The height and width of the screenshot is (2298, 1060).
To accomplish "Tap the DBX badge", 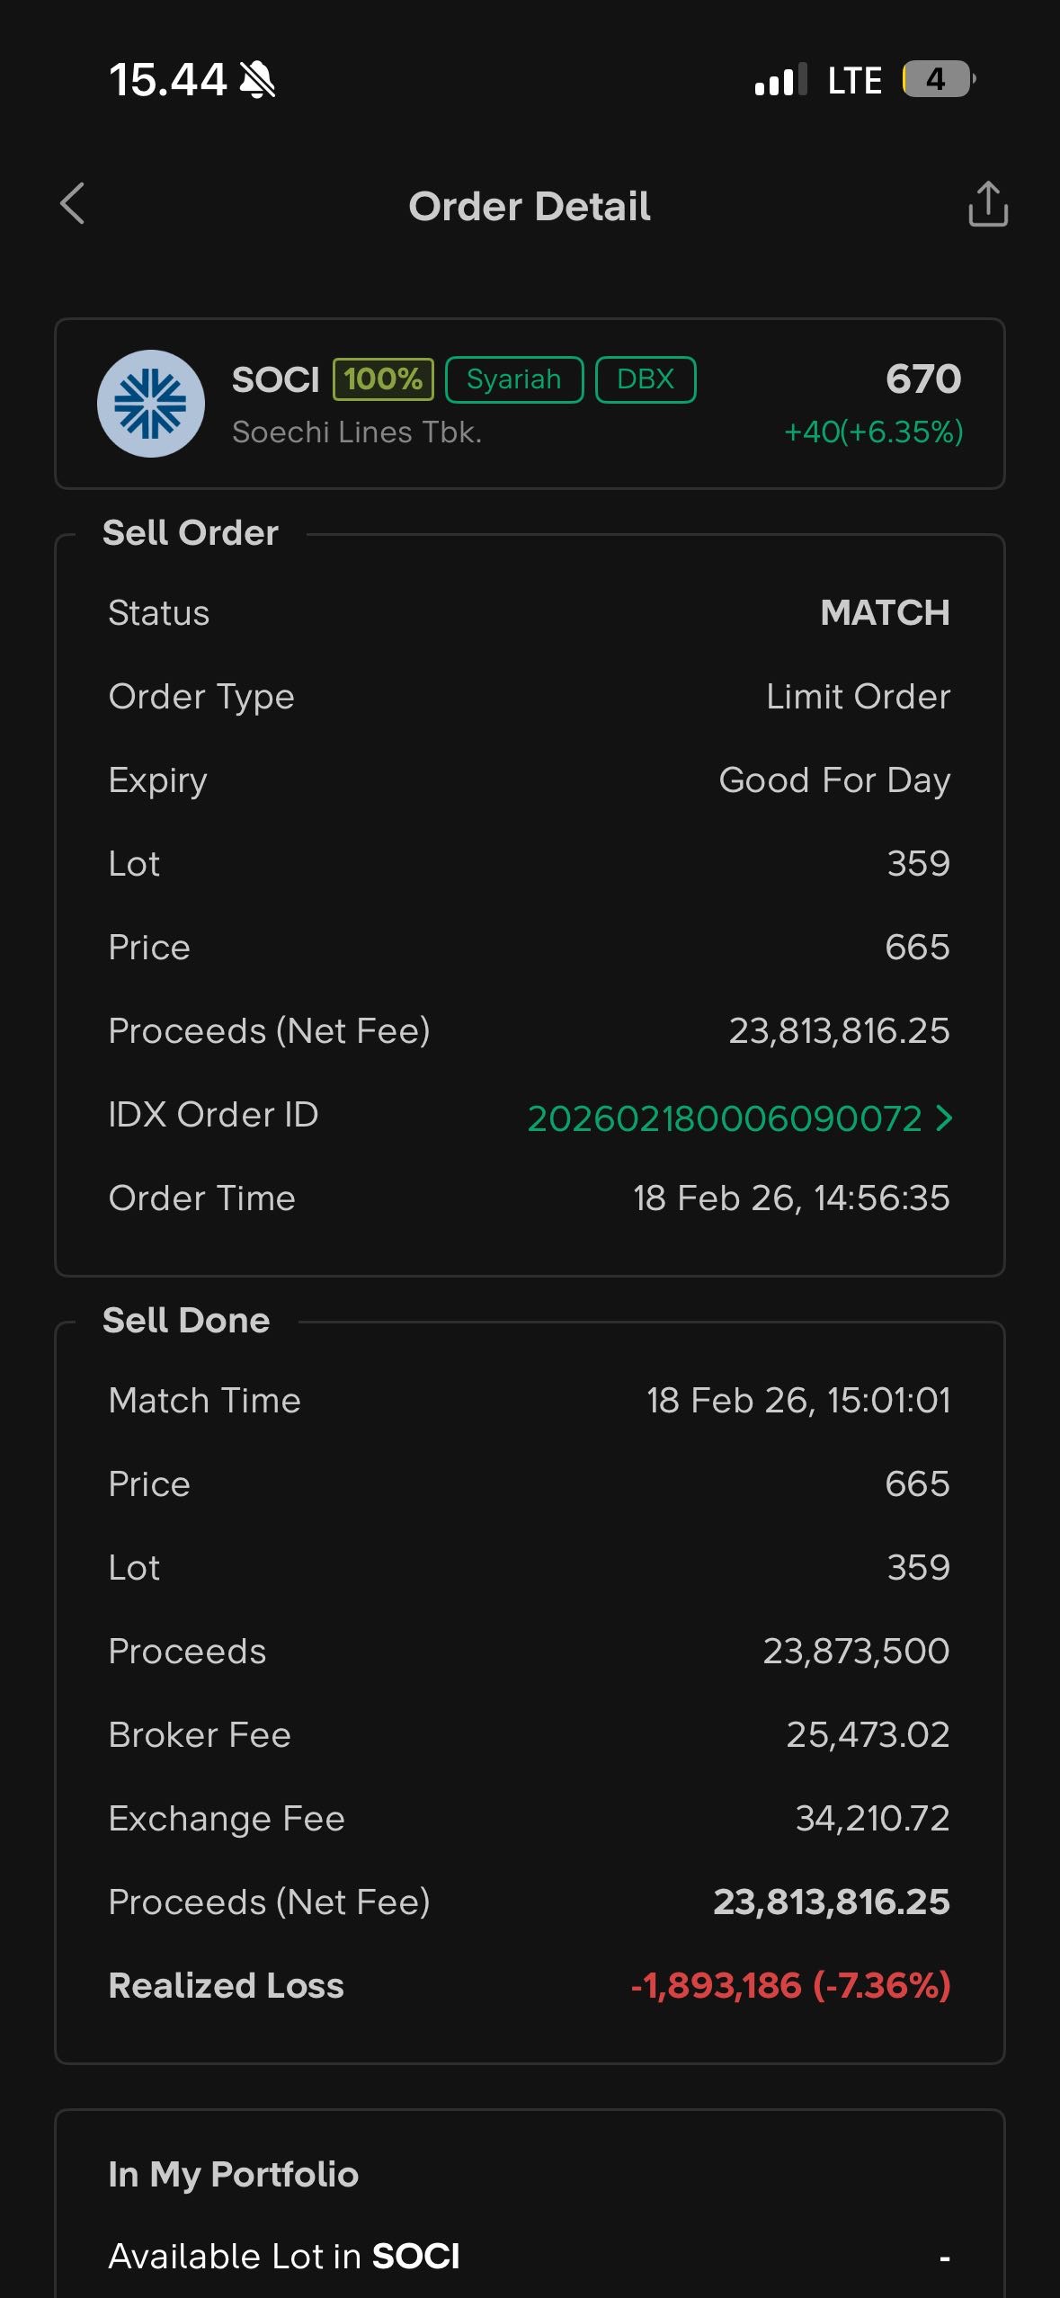I will point(645,379).
